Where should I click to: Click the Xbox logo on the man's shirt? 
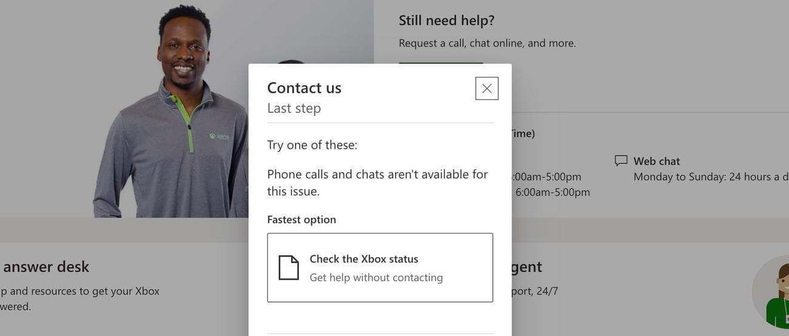tap(219, 136)
